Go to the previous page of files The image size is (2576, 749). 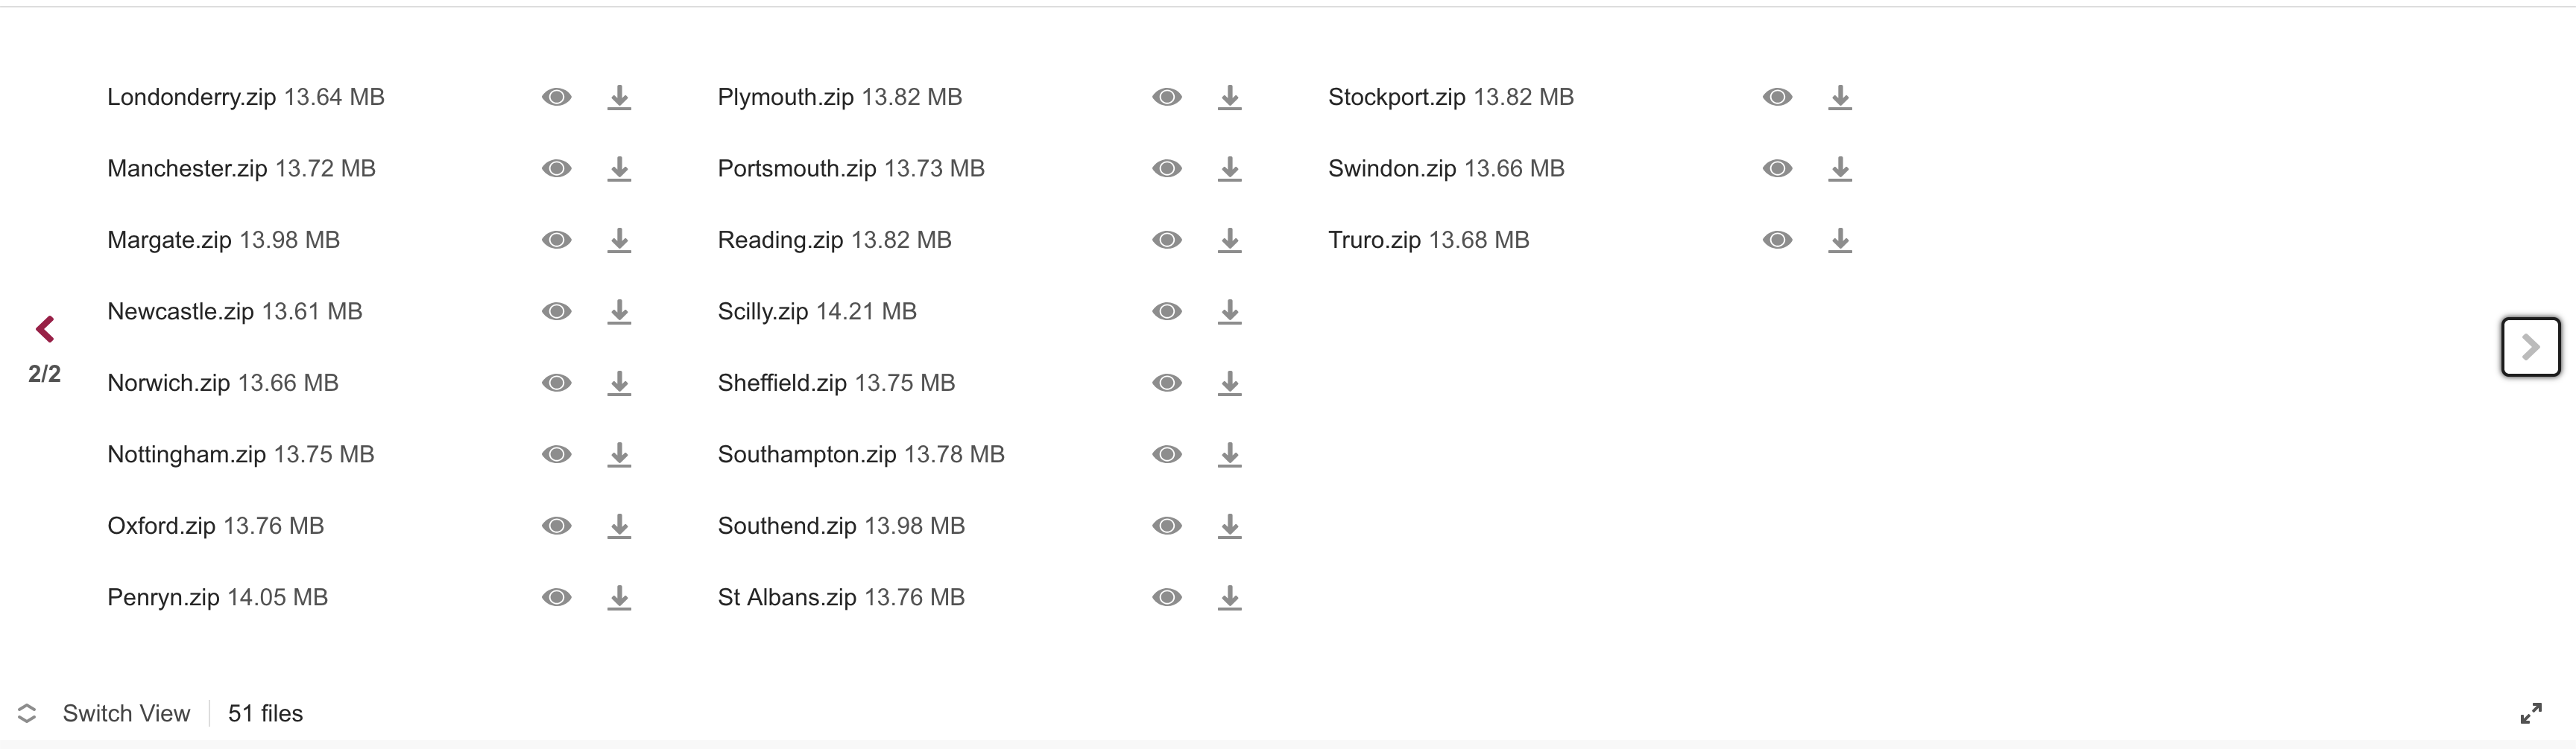click(45, 328)
